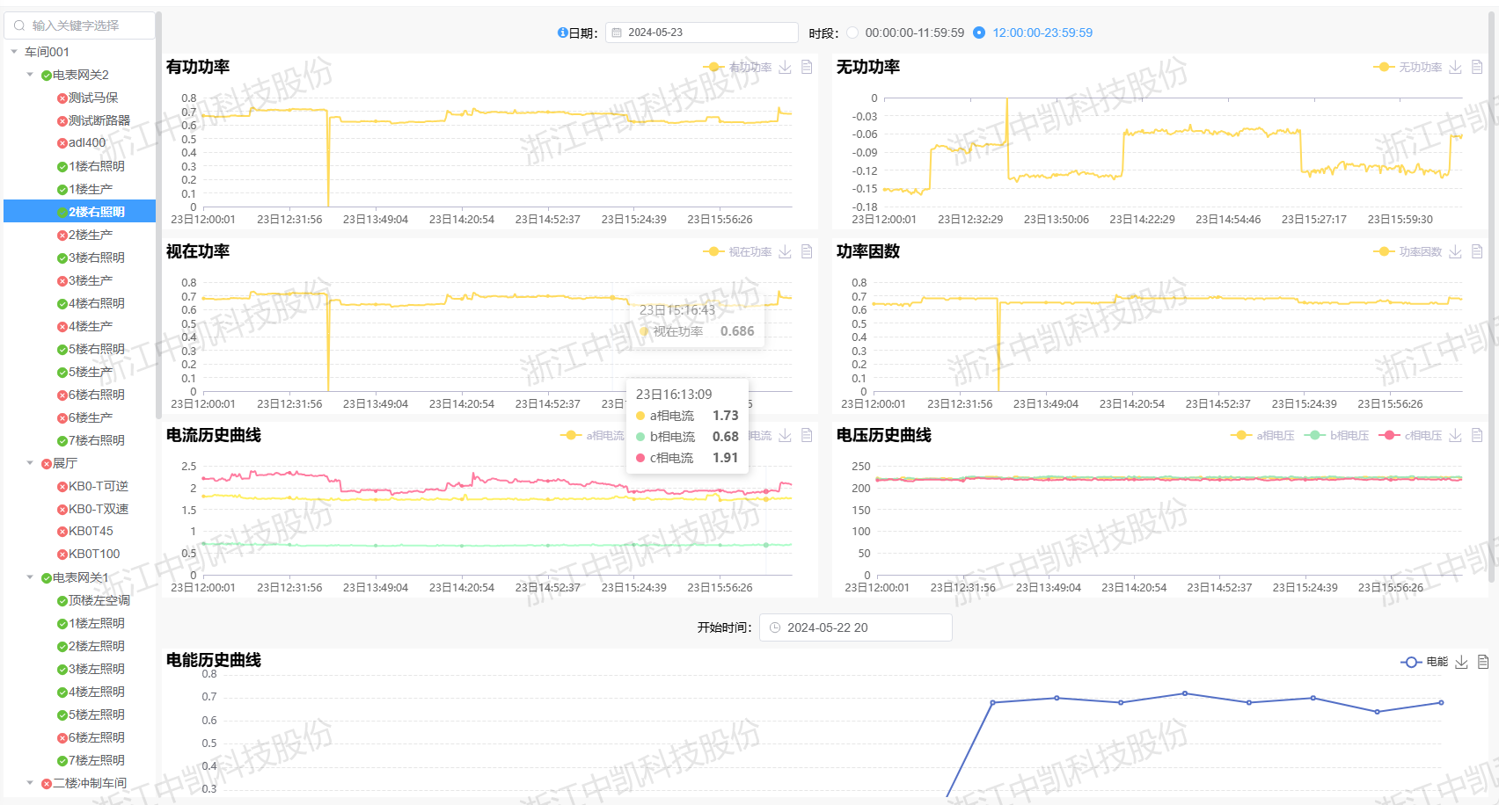
Task: Select the 00:00:00-11:59:59 time period
Action: point(852,33)
